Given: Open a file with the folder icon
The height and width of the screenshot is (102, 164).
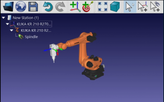Looking at the screenshot, I should tap(8, 6).
